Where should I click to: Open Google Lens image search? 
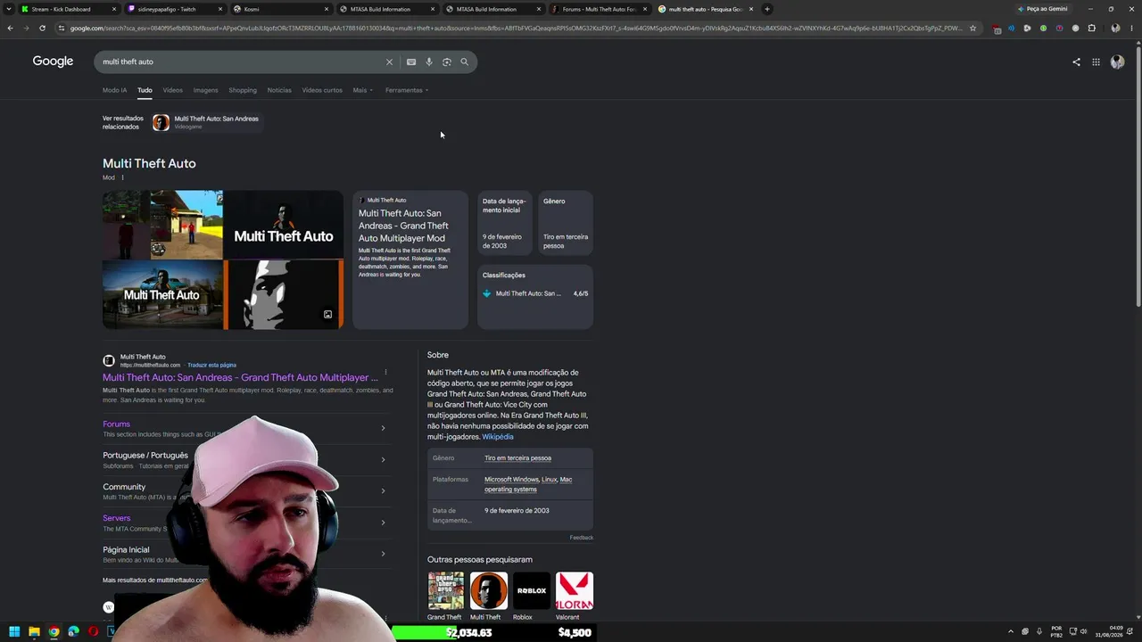[447, 62]
